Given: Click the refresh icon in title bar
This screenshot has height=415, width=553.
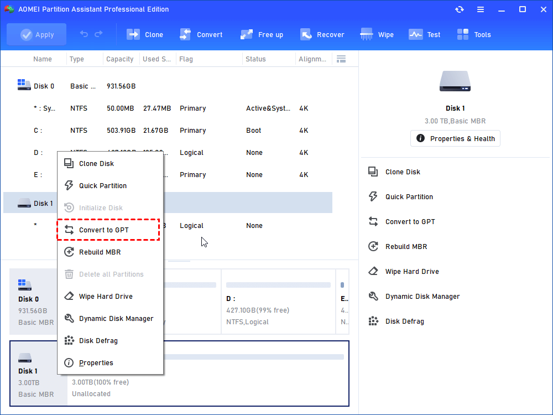Looking at the screenshot, I should click(x=459, y=9).
